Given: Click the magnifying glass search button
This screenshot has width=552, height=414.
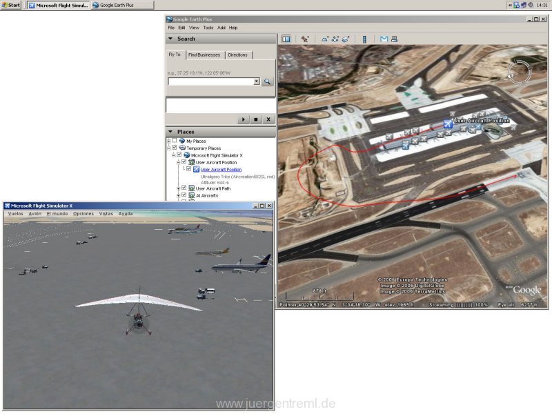Looking at the screenshot, I should click(x=267, y=81).
